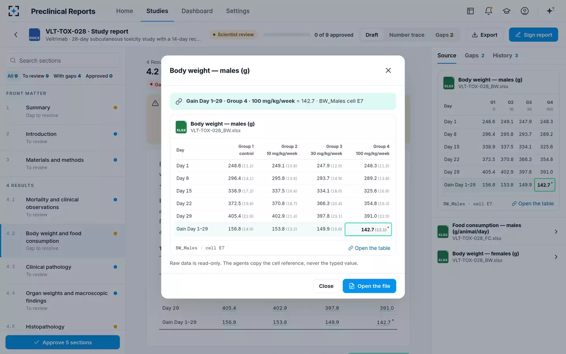Open the user account icon
Screen dimensions: 566x354
pyautogui.click(x=525, y=11)
